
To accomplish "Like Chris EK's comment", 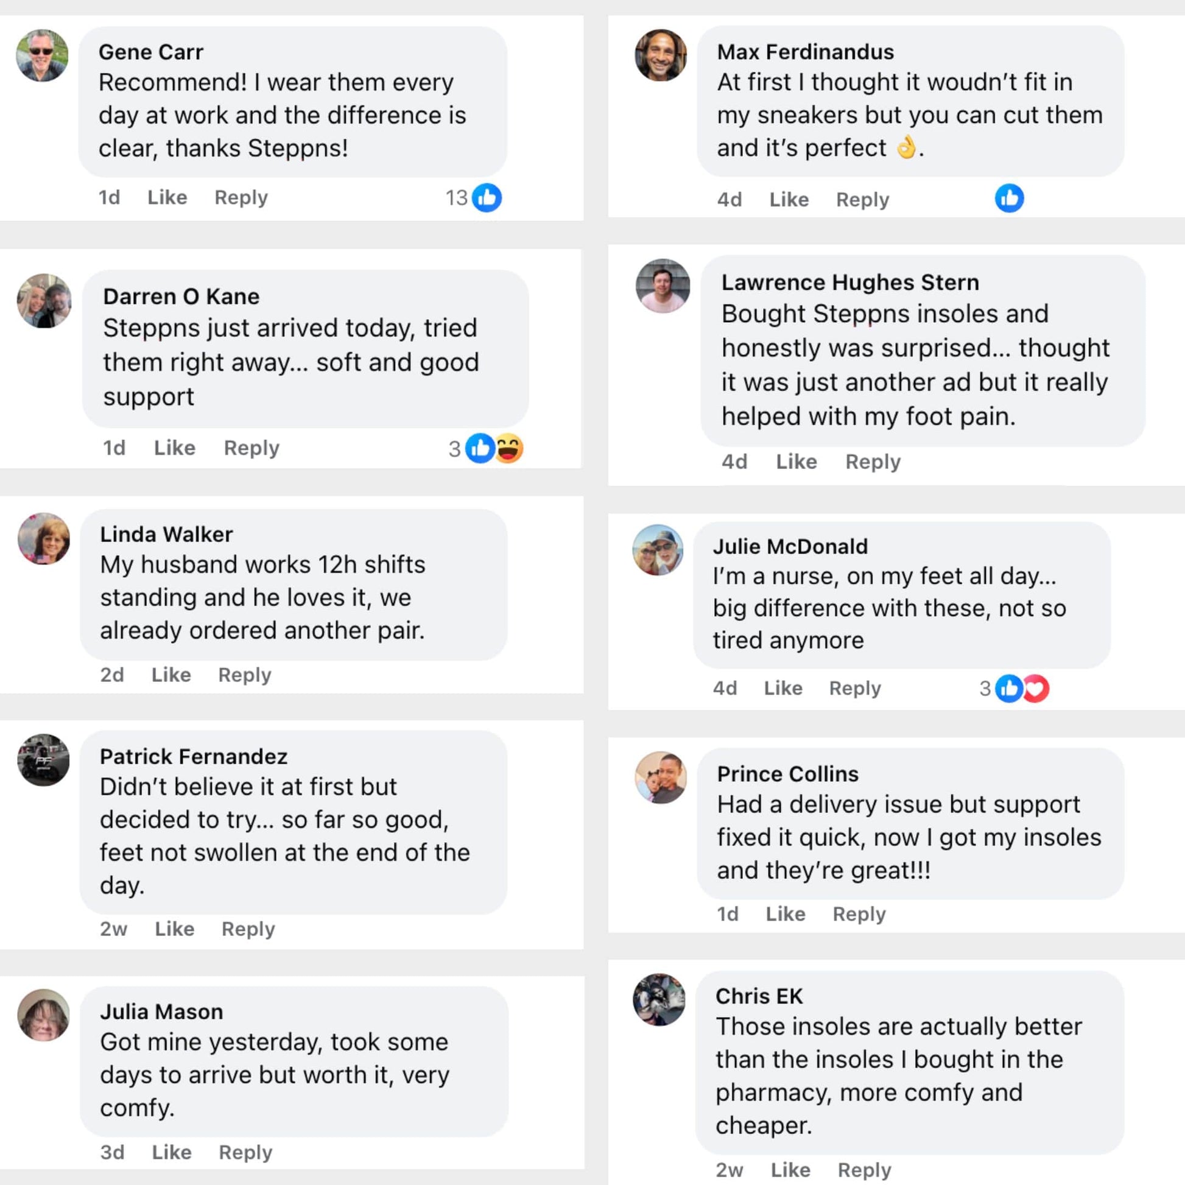I will point(790,1170).
